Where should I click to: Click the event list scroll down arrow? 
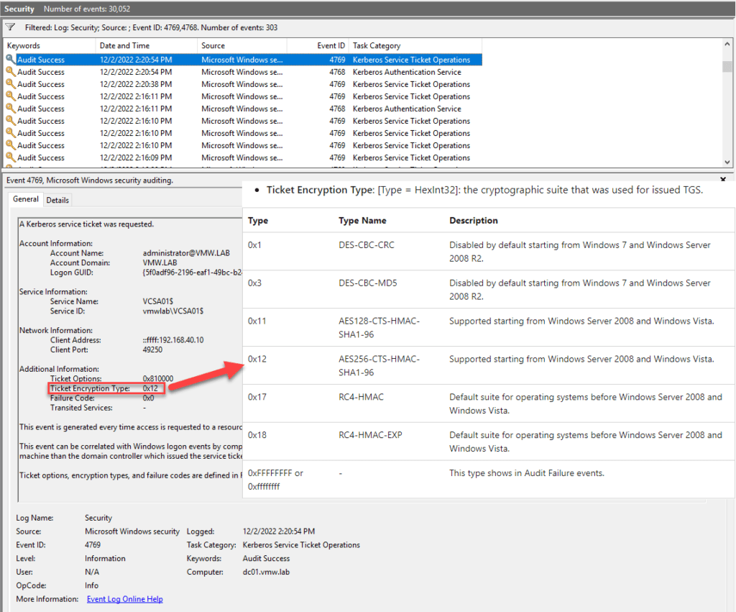coord(727,162)
